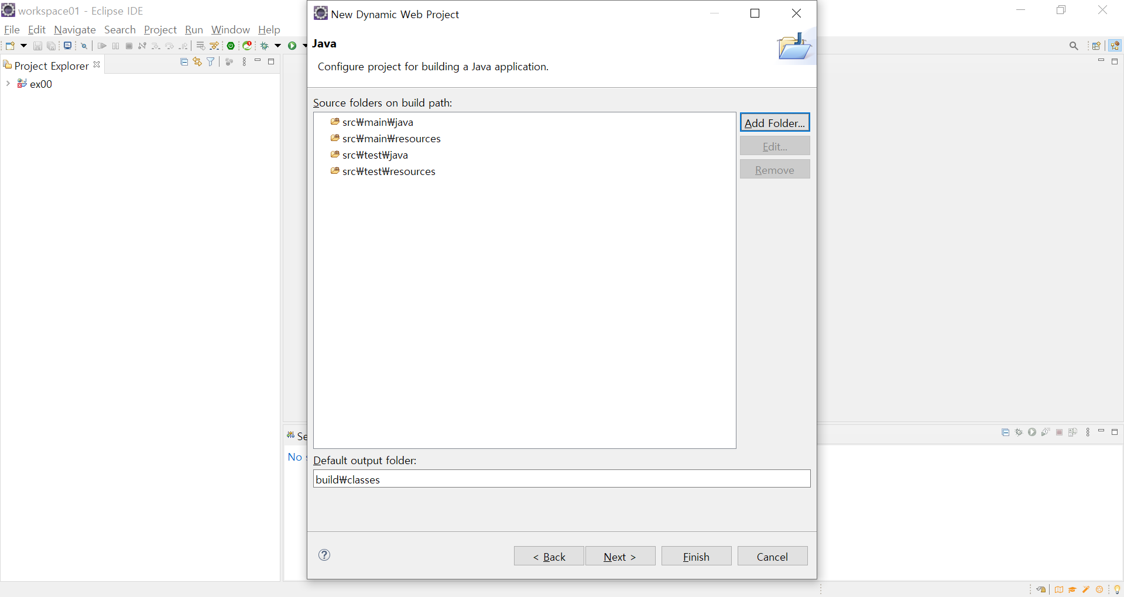This screenshot has width=1124, height=597.
Task: Open the terminal monitor icon in toolbar
Action: click(x=68, y=46)
